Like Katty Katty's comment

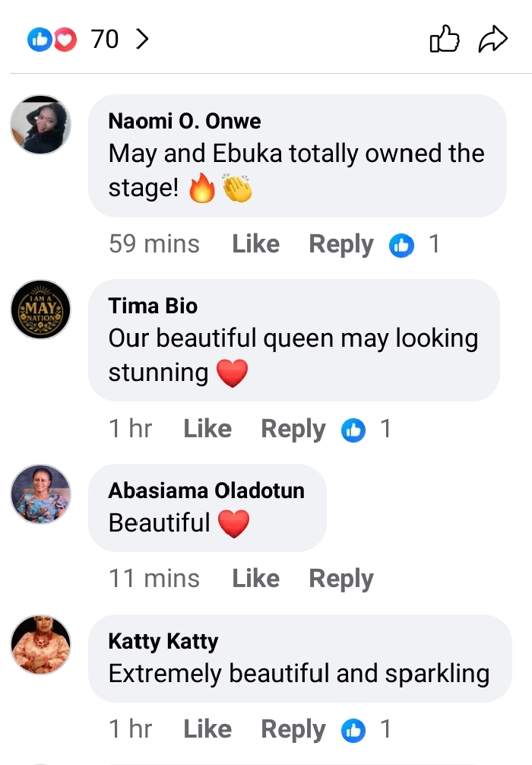coord(207,729)
